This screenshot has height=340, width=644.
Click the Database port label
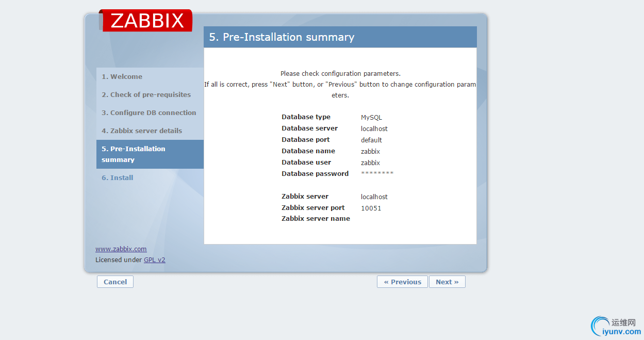pos(306,140)
